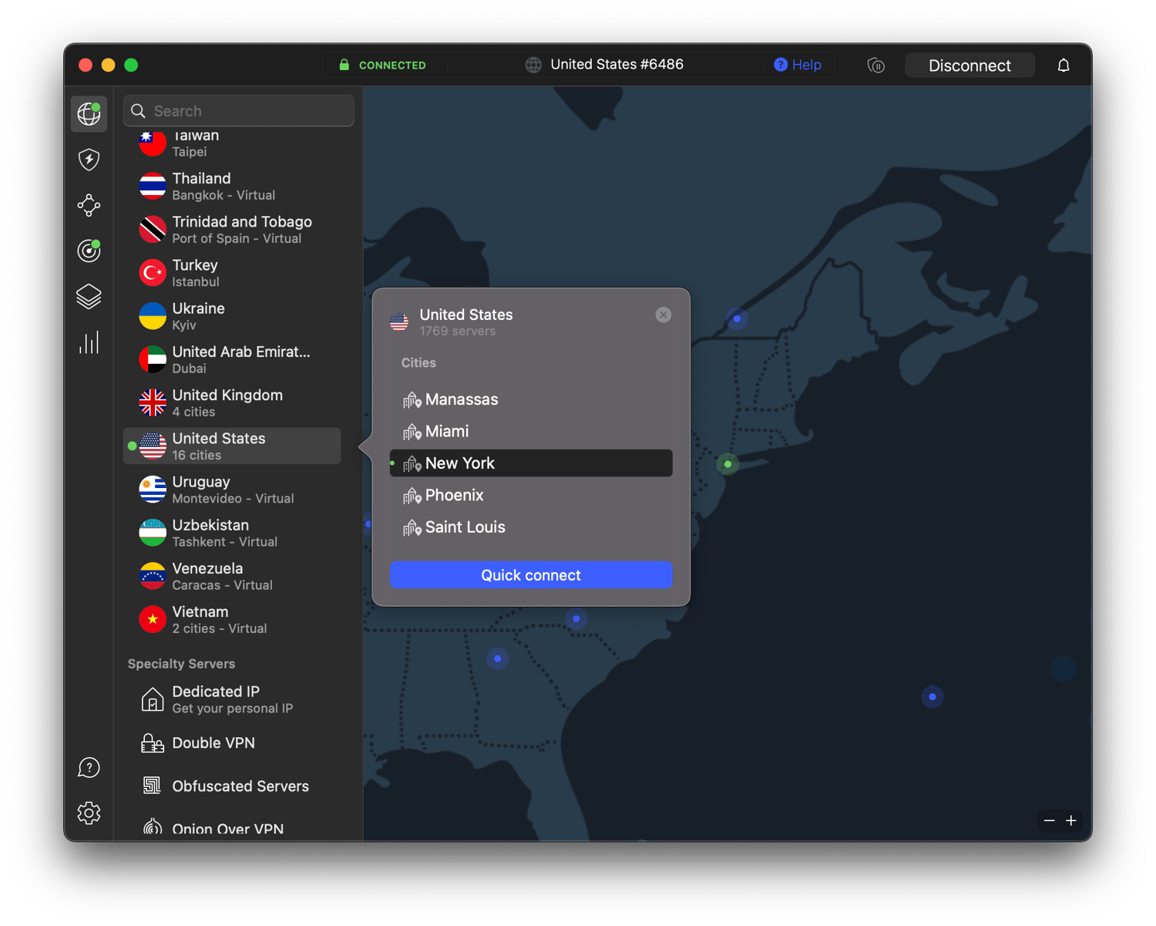
Task: Select Saint Louis city
Action: pos(531,527)
